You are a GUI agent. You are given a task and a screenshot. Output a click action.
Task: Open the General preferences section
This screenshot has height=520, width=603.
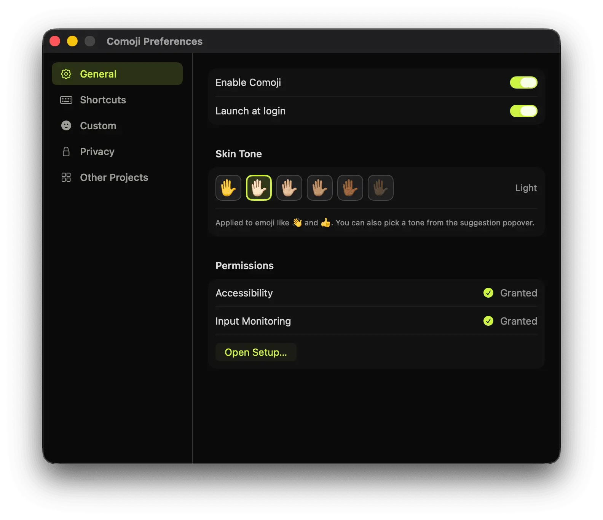117,74
